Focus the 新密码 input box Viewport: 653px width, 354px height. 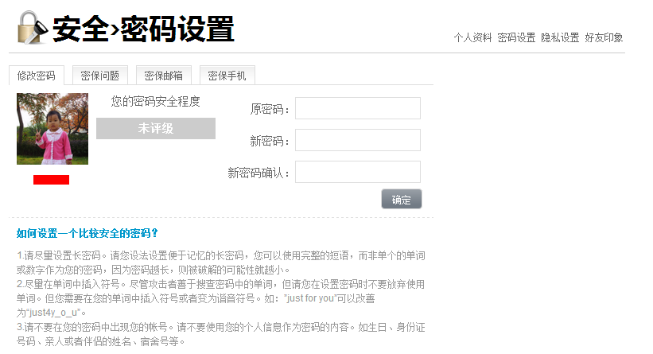point(358,140)
